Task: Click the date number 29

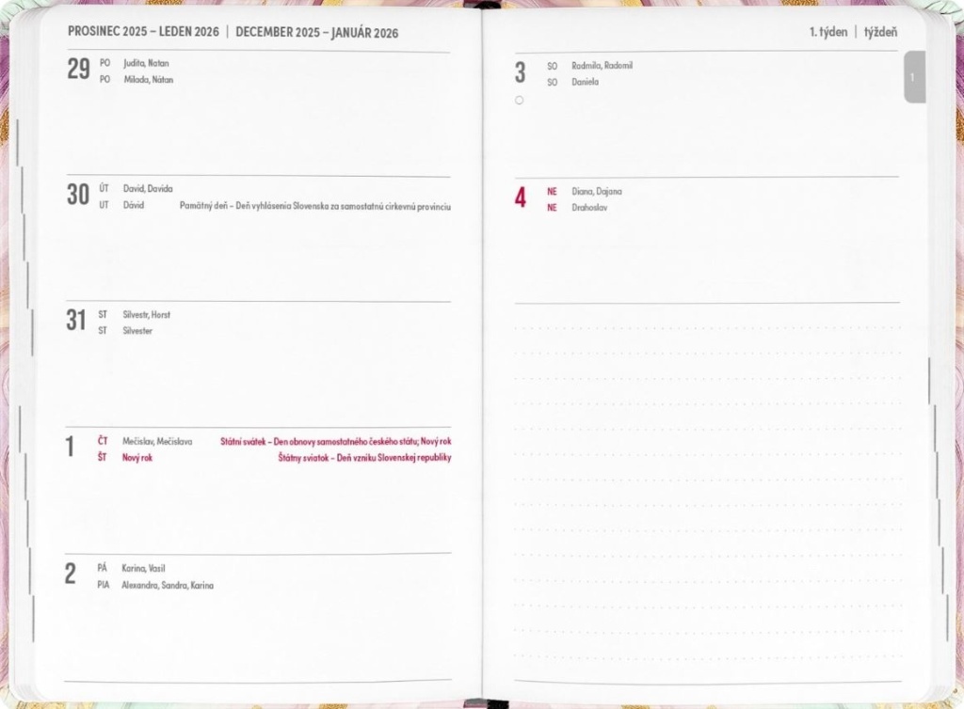Action: (x=78, y=70)
